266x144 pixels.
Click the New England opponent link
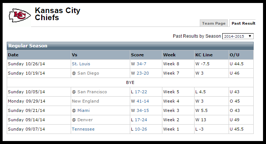pyautogui.click(x=85, y=101)
